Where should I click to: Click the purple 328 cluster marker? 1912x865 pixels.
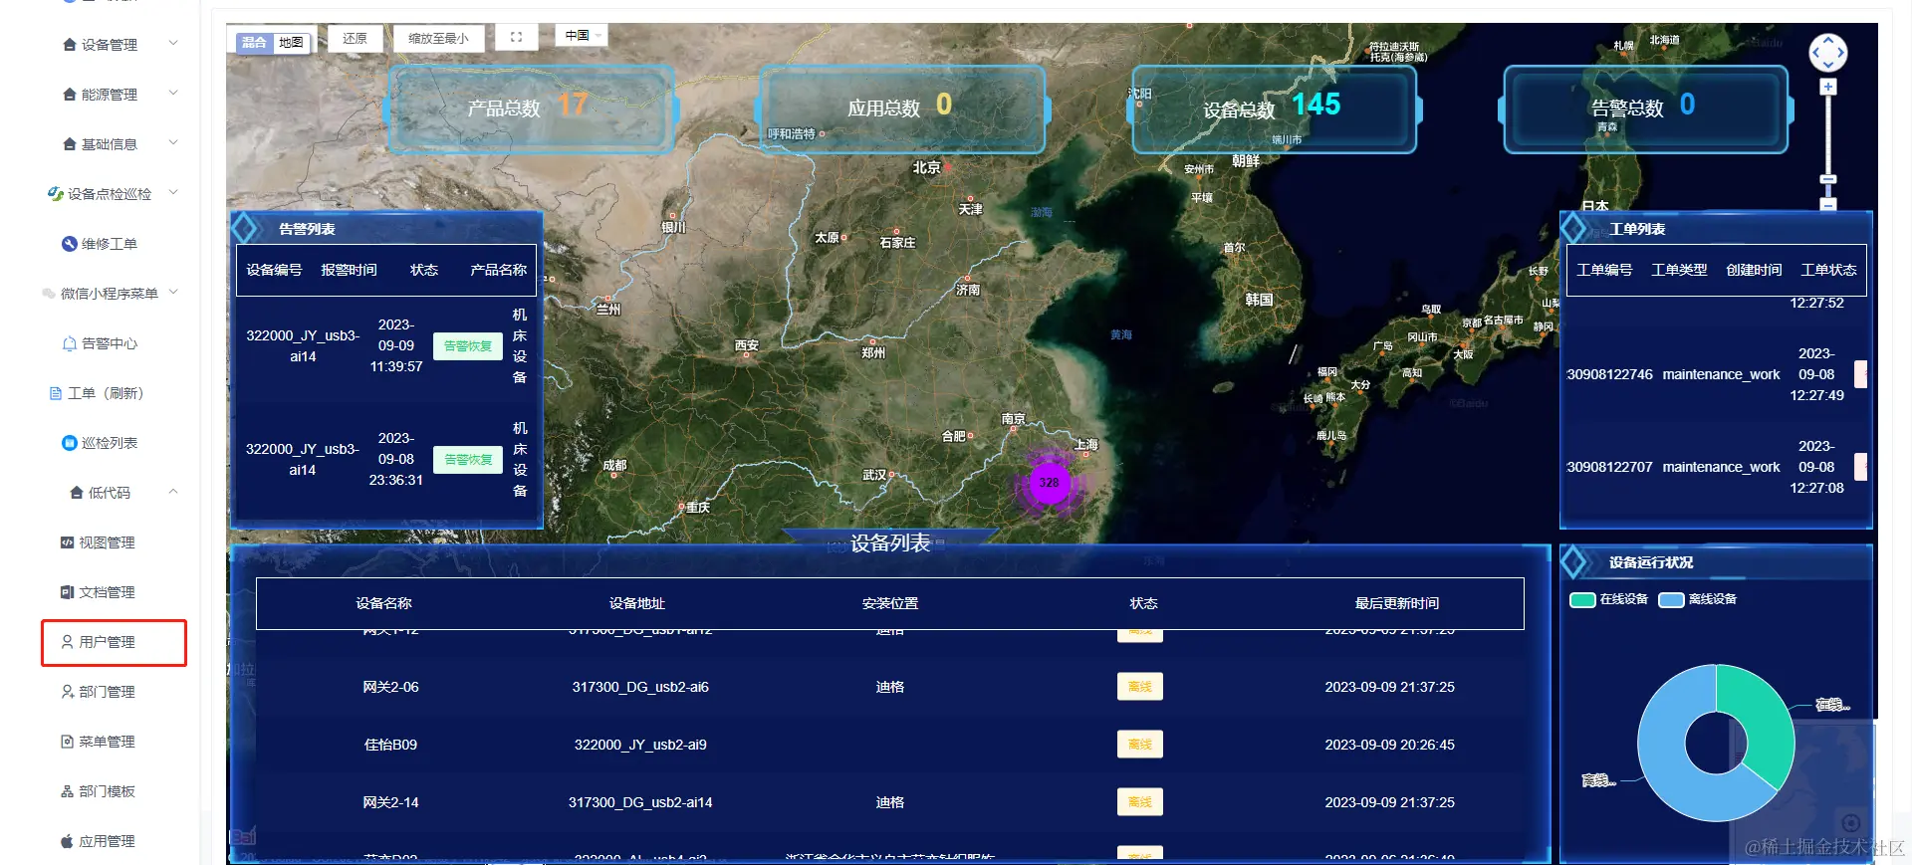pos(1049,483)
